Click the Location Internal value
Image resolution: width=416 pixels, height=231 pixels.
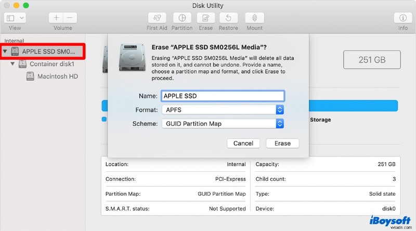coord(236,164)
